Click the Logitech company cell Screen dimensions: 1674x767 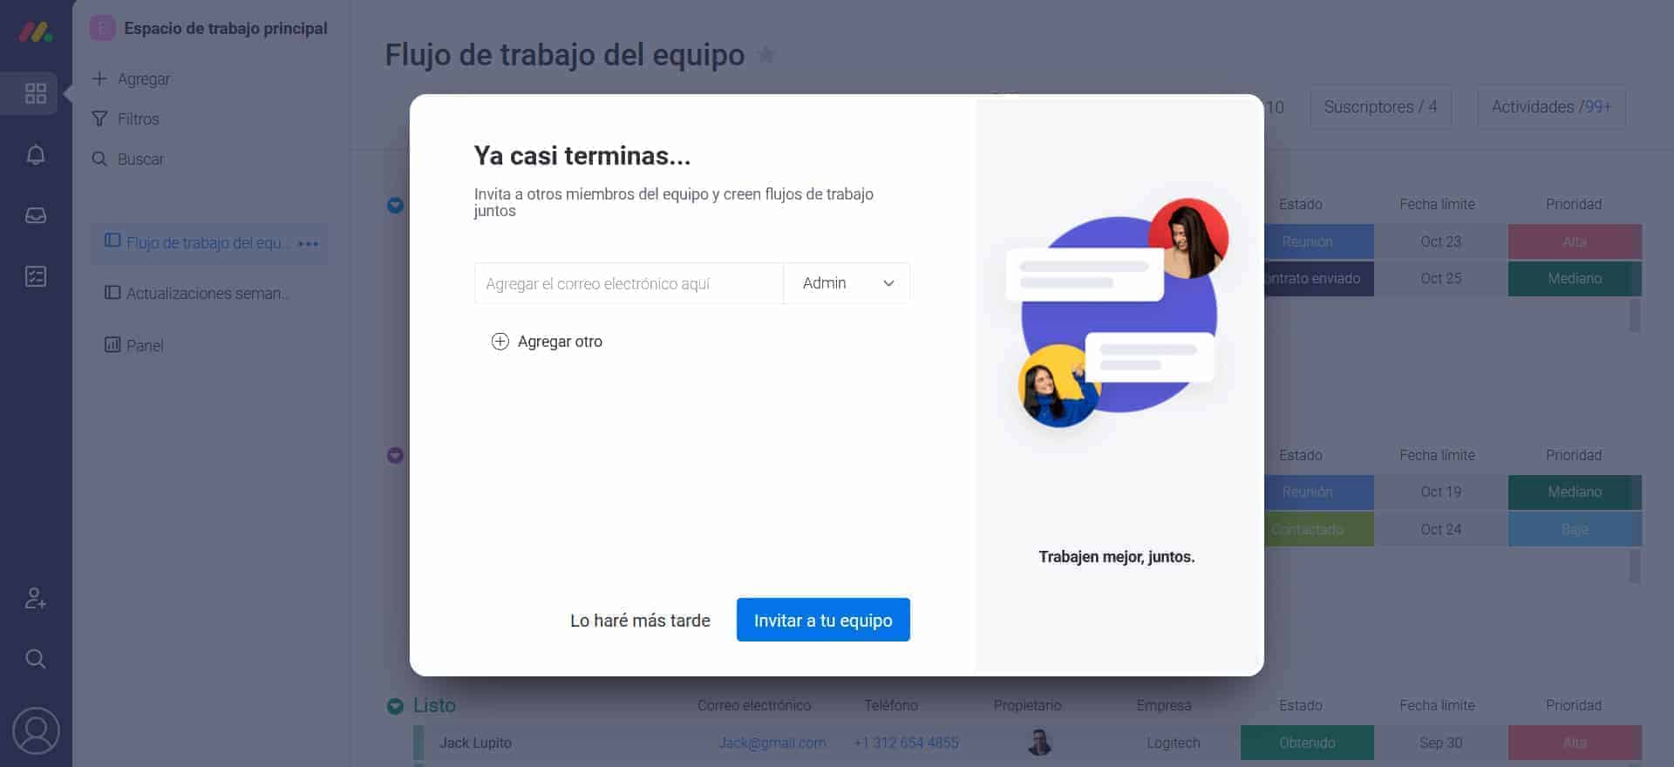(1173, 743)
